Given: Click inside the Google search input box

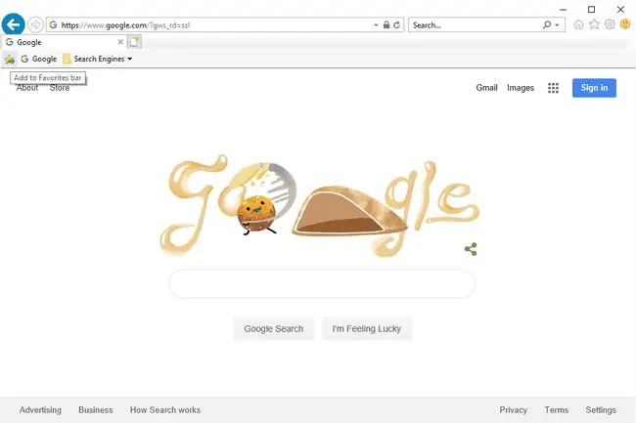Looking at the screenshot, I should tap(322, 283).
